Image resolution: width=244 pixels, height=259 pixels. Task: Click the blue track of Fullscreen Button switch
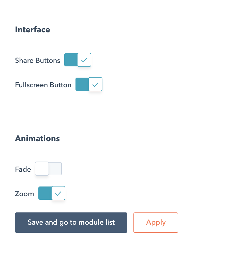(82, 84)
